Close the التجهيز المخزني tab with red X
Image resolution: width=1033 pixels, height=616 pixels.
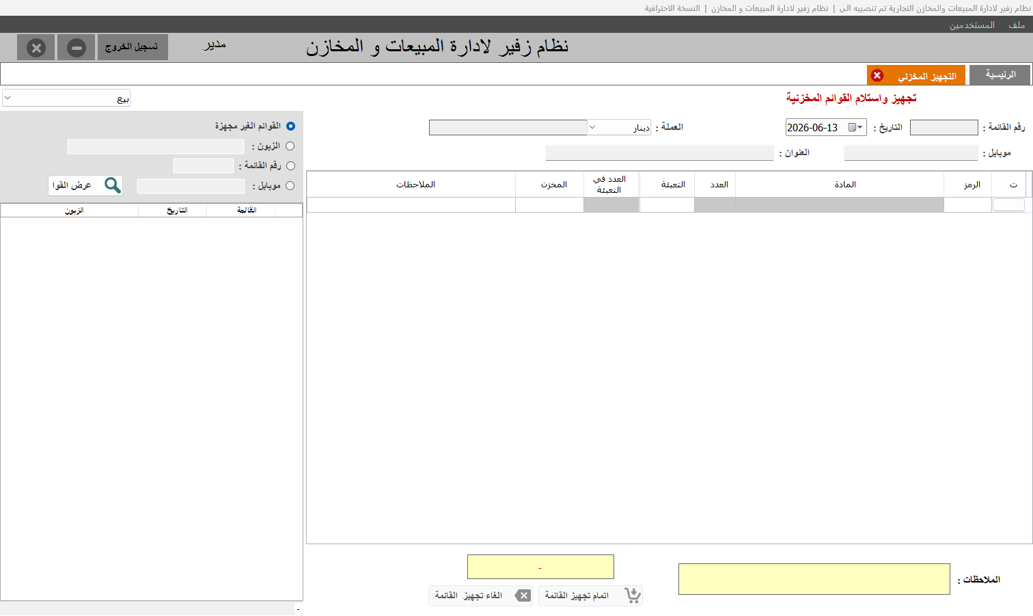coord(877,75)
